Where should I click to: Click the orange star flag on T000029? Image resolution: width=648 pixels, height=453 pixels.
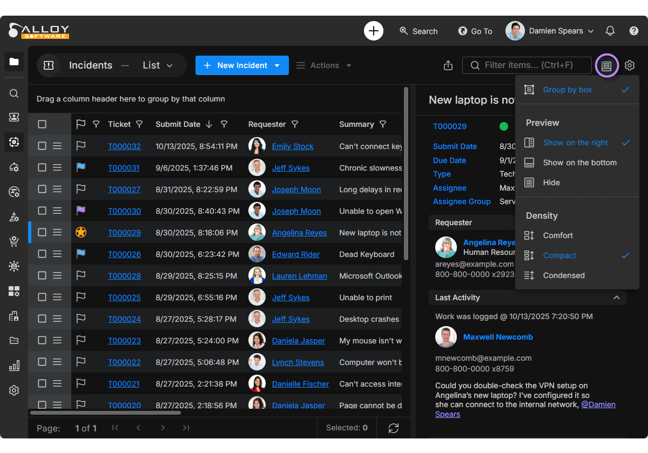[81, 233]
